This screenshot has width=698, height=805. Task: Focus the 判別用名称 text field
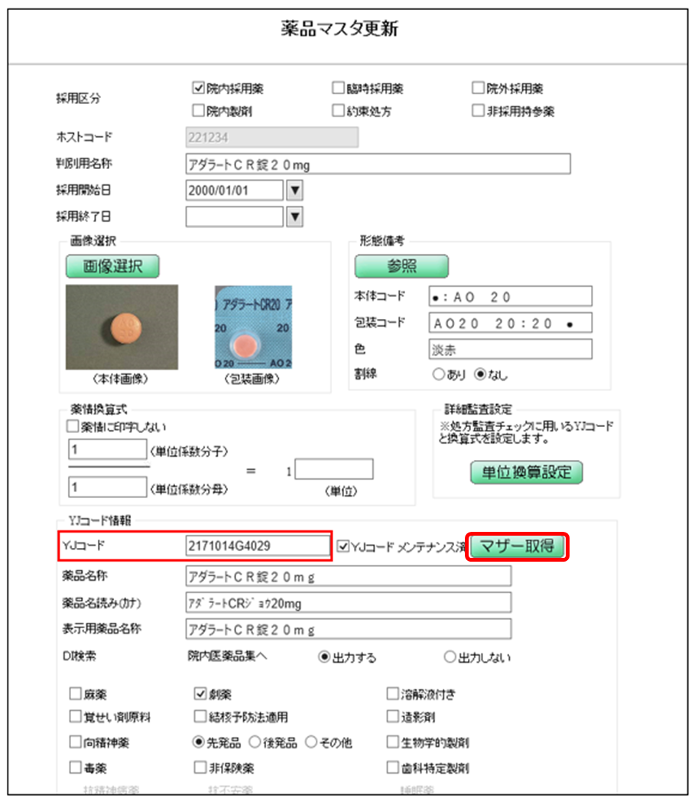pyautogui.click(x=378, y=165)
